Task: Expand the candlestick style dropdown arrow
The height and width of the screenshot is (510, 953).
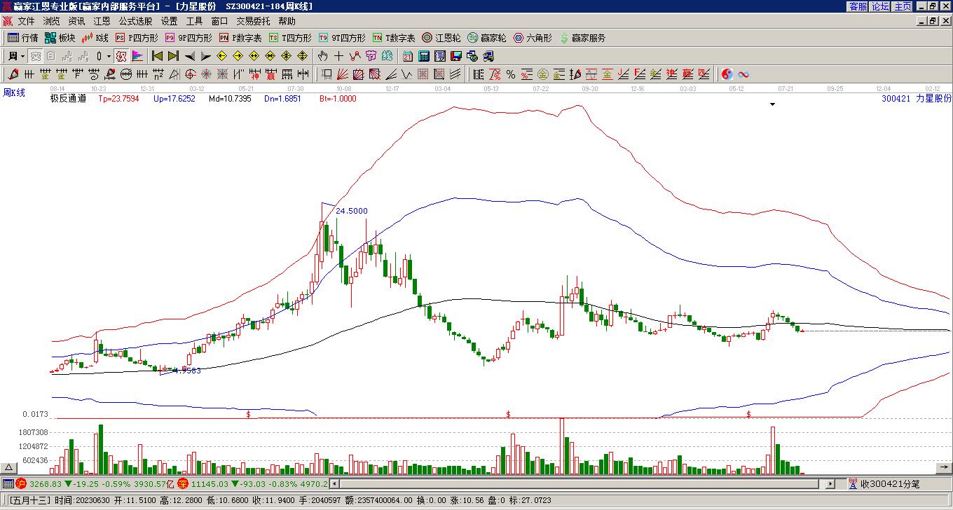Action: [109, 56]
